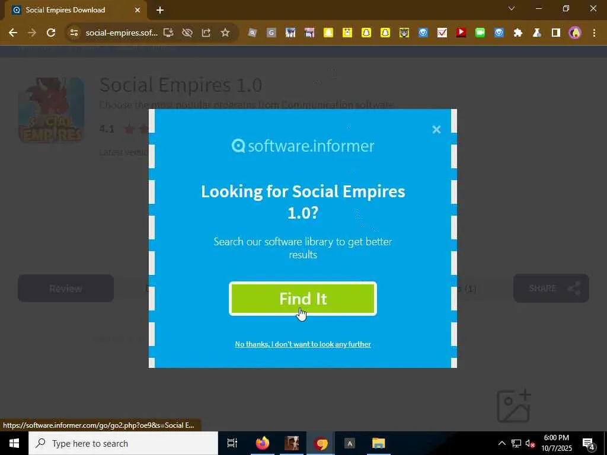Click the green video camera extension icon
Viewport: 607px width, 455px height.
(x=480, y=33)
